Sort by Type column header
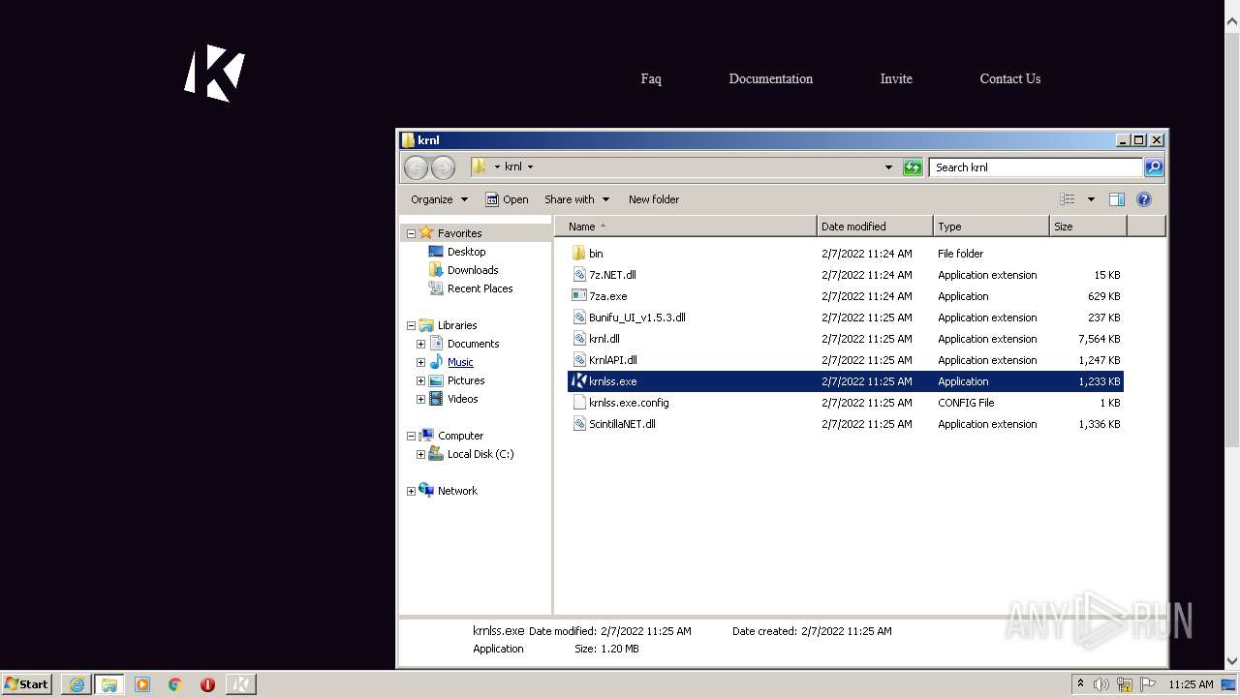Screen dimensions: 1240x697 coord(991,227)
